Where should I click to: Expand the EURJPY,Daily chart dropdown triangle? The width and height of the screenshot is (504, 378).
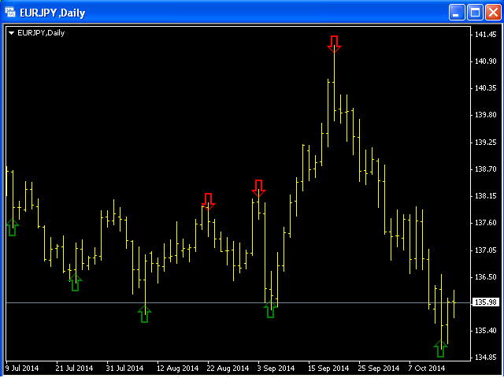pos(11,33)
